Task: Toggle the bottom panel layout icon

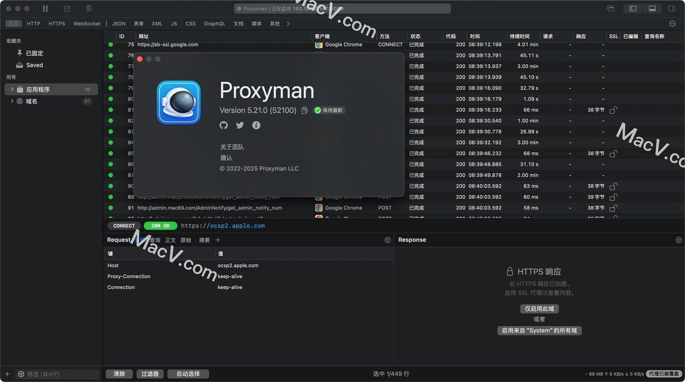Action: [x=652, y=8]
